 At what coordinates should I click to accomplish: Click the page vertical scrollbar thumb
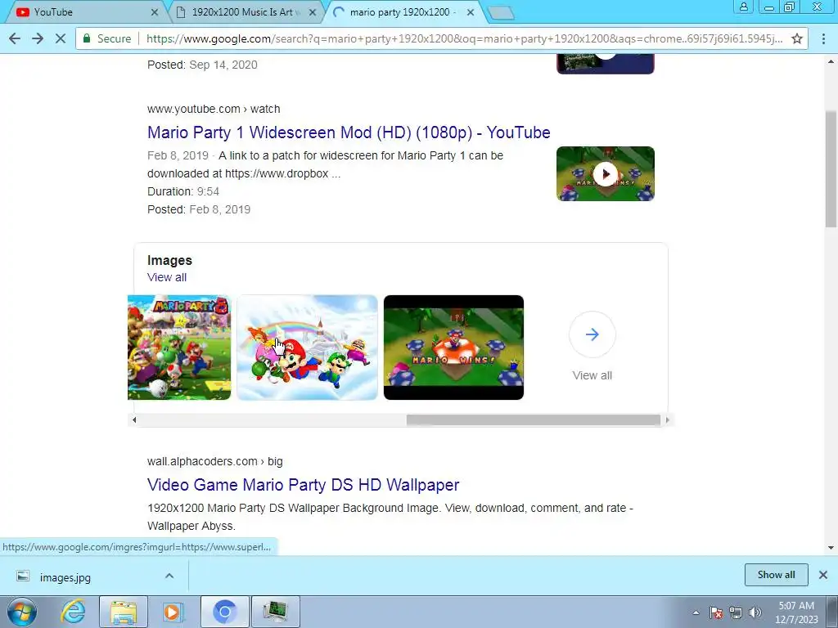pyautogui.click(x=831, y=169)
